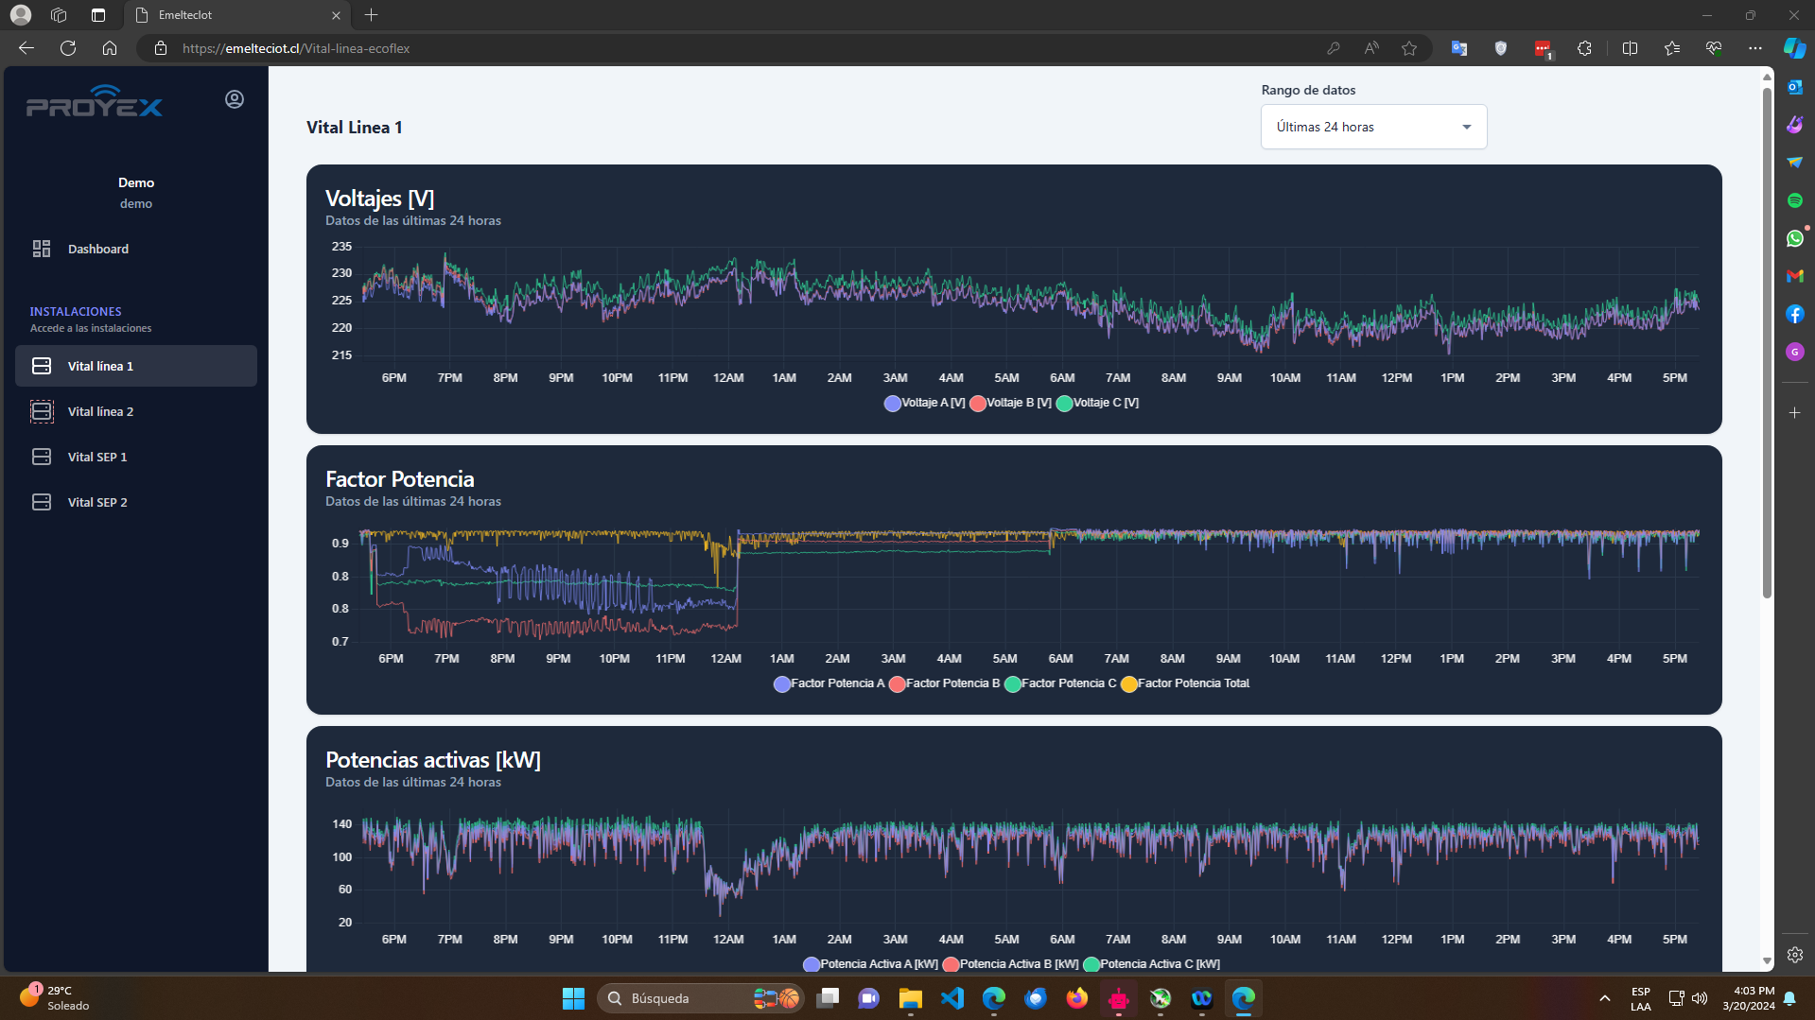Open weather widget showing 29°C
Image resolution: width=1815 pixels, height=1020 pixels.
[55, 998]
